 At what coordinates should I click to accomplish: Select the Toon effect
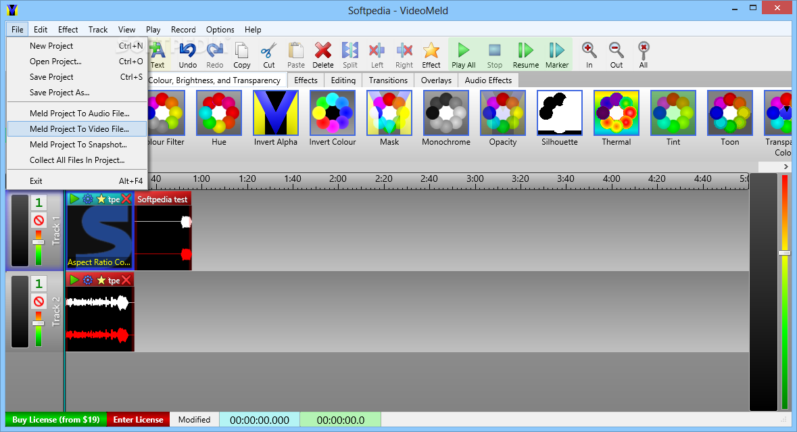click(730, 113)
